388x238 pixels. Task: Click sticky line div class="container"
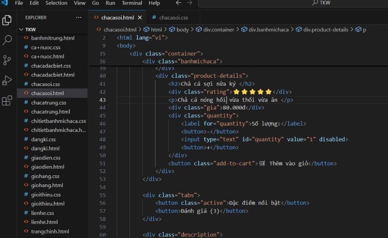[166, 53]
